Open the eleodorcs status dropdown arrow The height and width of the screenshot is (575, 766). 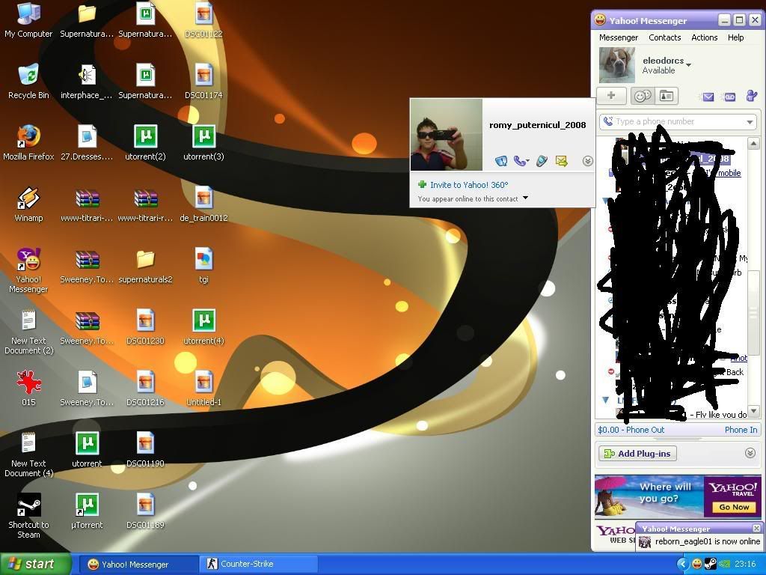[x=689, y=64]
